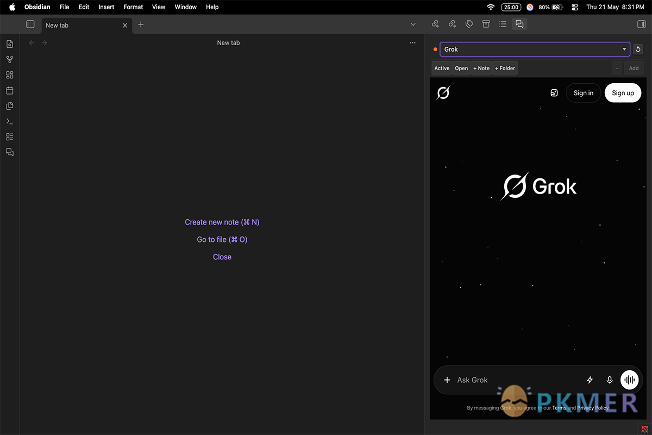Open the more options ellipsis menu

coord(413,42)
